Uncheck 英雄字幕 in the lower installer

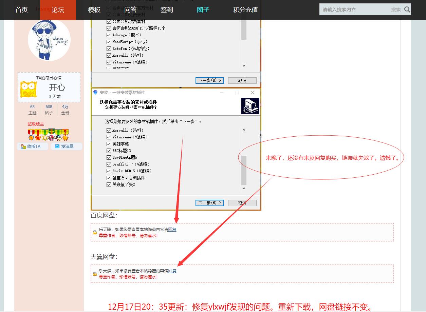click(109, 144)
